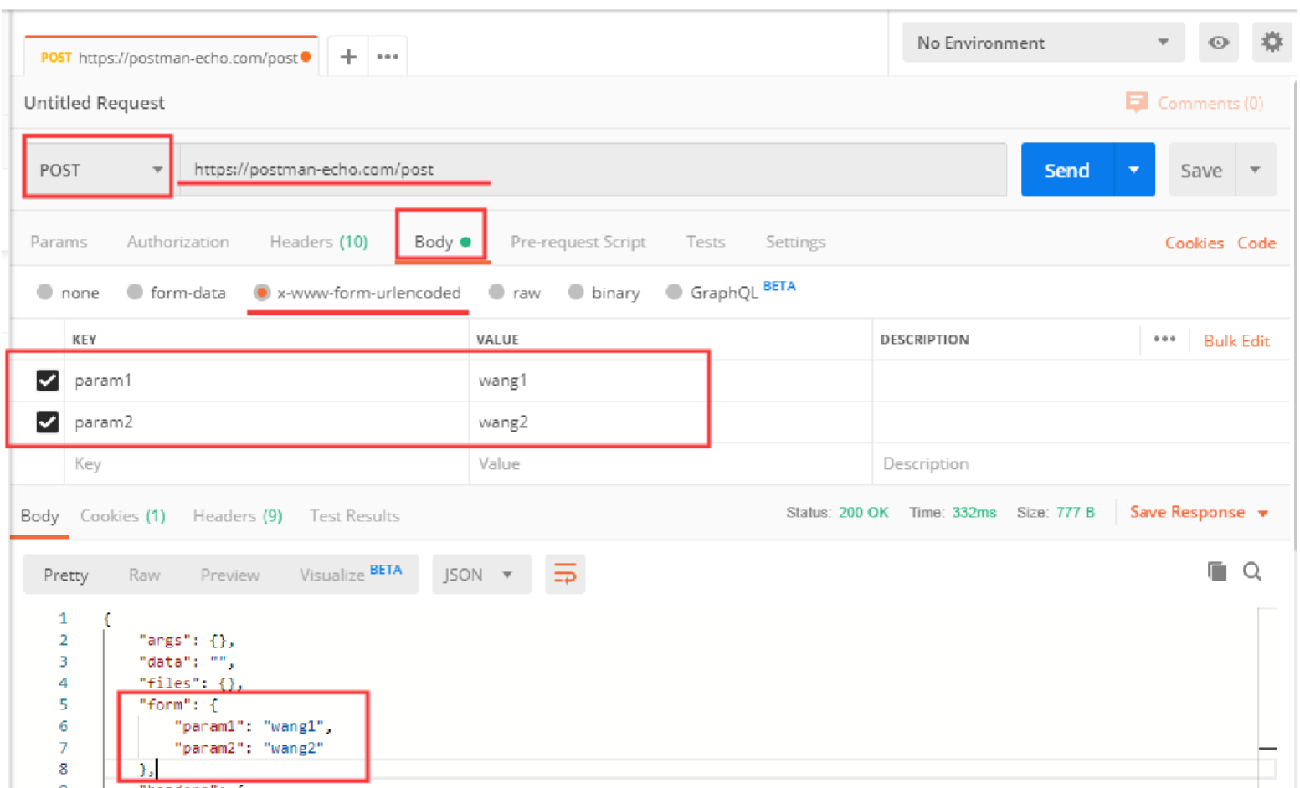Uncheck the param1 row checkbox
This screenshot has height=788, width=1300.
tap(48, 381)
